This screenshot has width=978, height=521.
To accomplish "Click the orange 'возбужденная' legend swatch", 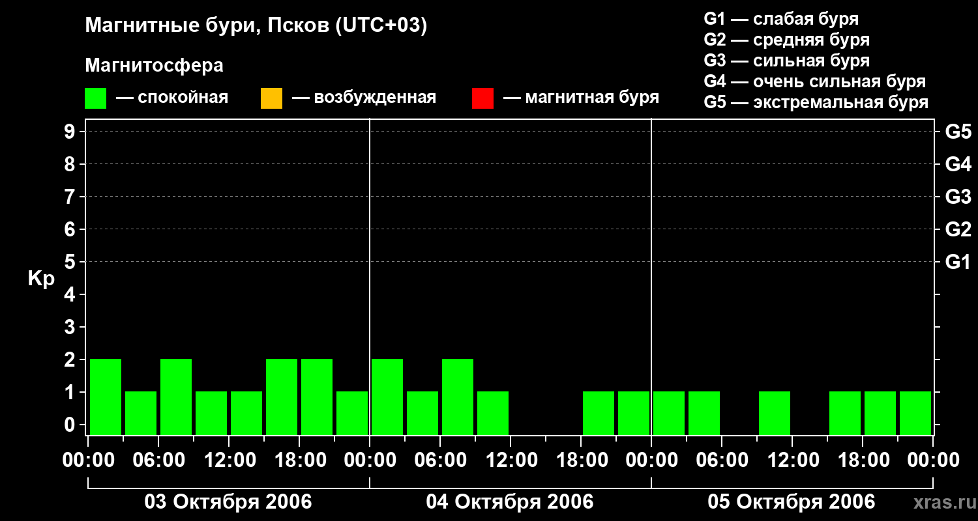I will point(271,98).
